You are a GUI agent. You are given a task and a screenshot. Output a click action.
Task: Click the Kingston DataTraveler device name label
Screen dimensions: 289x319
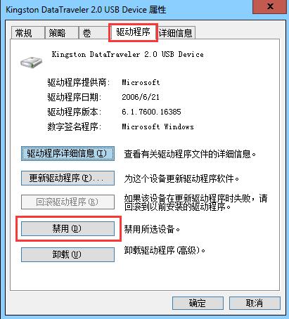pos(127,54)
